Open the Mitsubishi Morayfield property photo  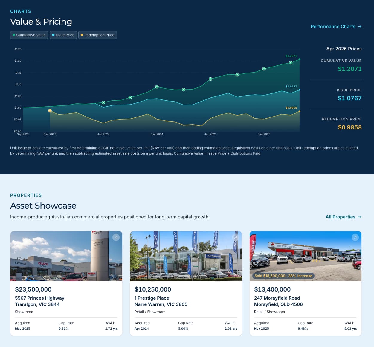[306, 256]
